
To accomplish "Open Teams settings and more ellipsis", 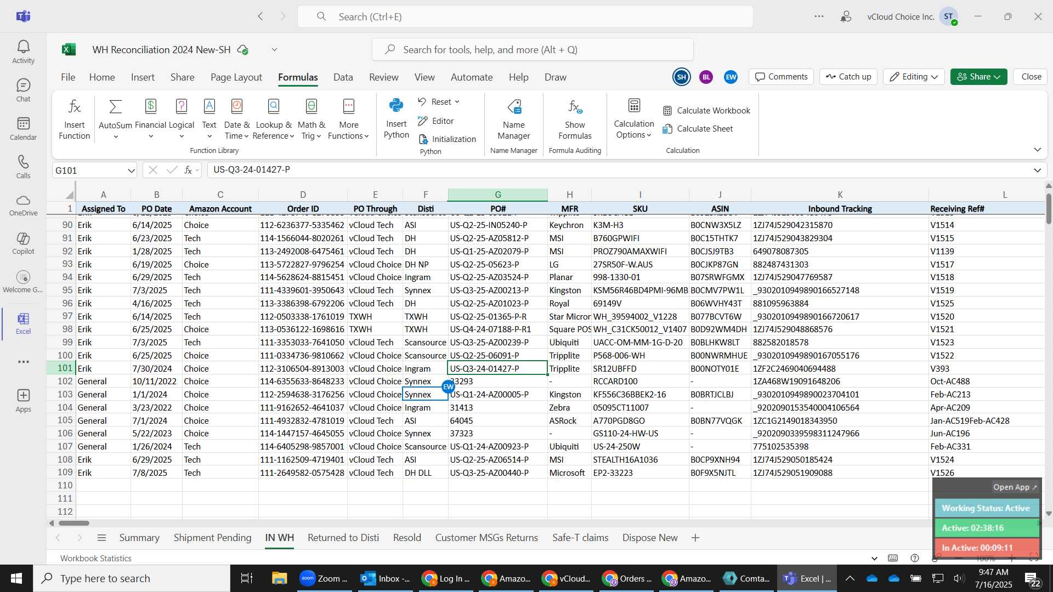I will (819, 16).
